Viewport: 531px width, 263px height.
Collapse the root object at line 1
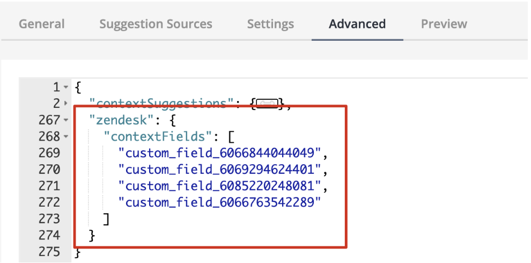pyautogui.click(x=65, y=87)
